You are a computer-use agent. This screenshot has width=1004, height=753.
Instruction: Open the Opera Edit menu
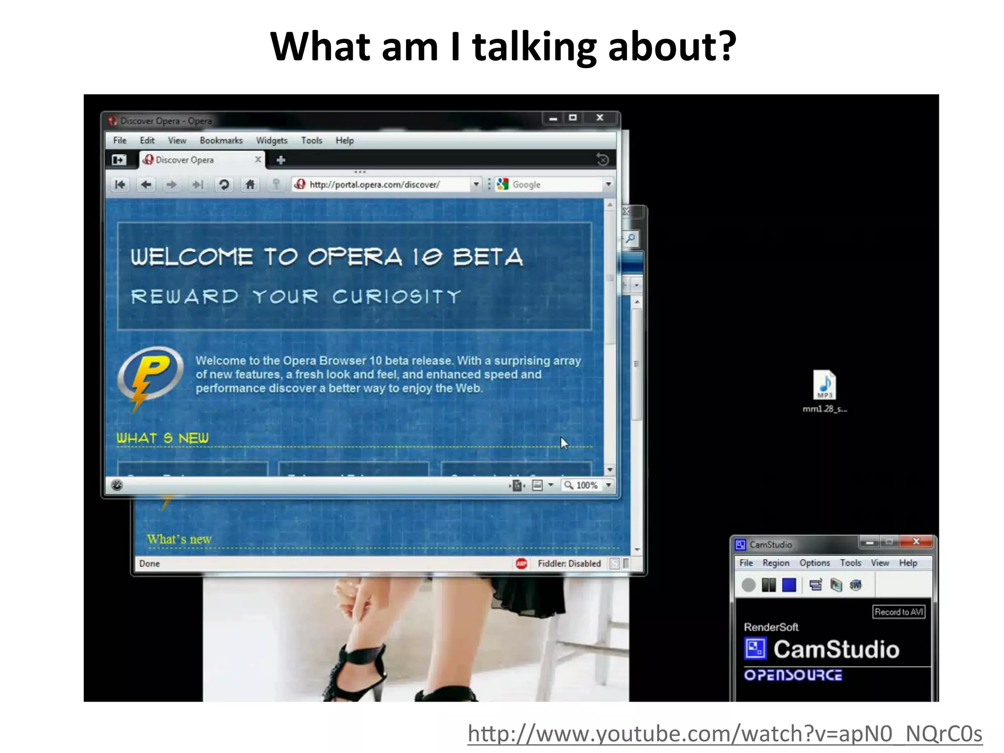(147, 141)
